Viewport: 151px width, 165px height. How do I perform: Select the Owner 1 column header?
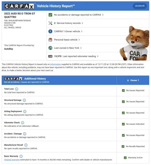(x=133, y=80)
